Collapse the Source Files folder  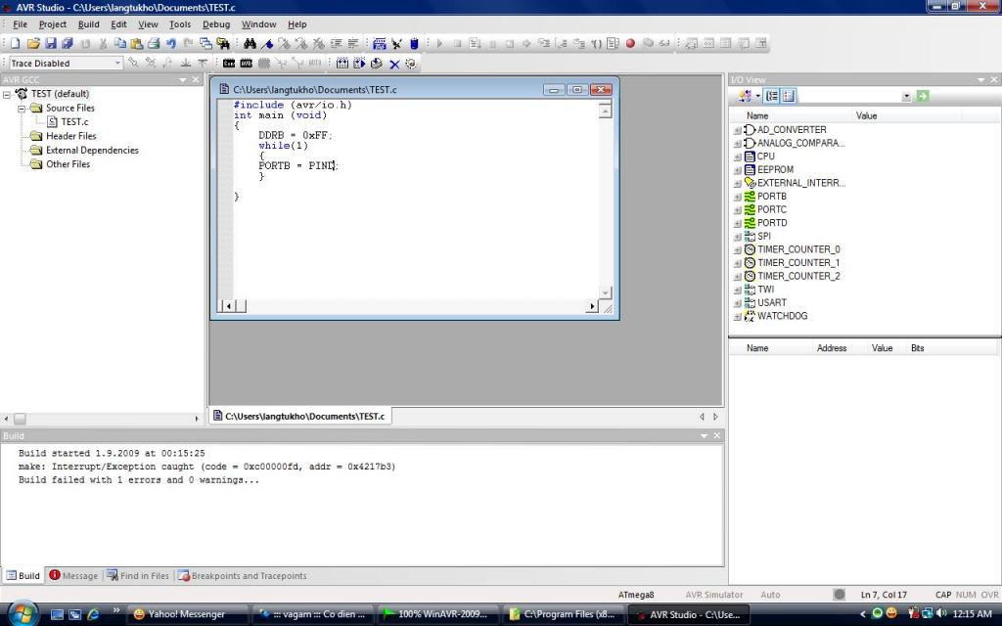[x=22, y=109]
